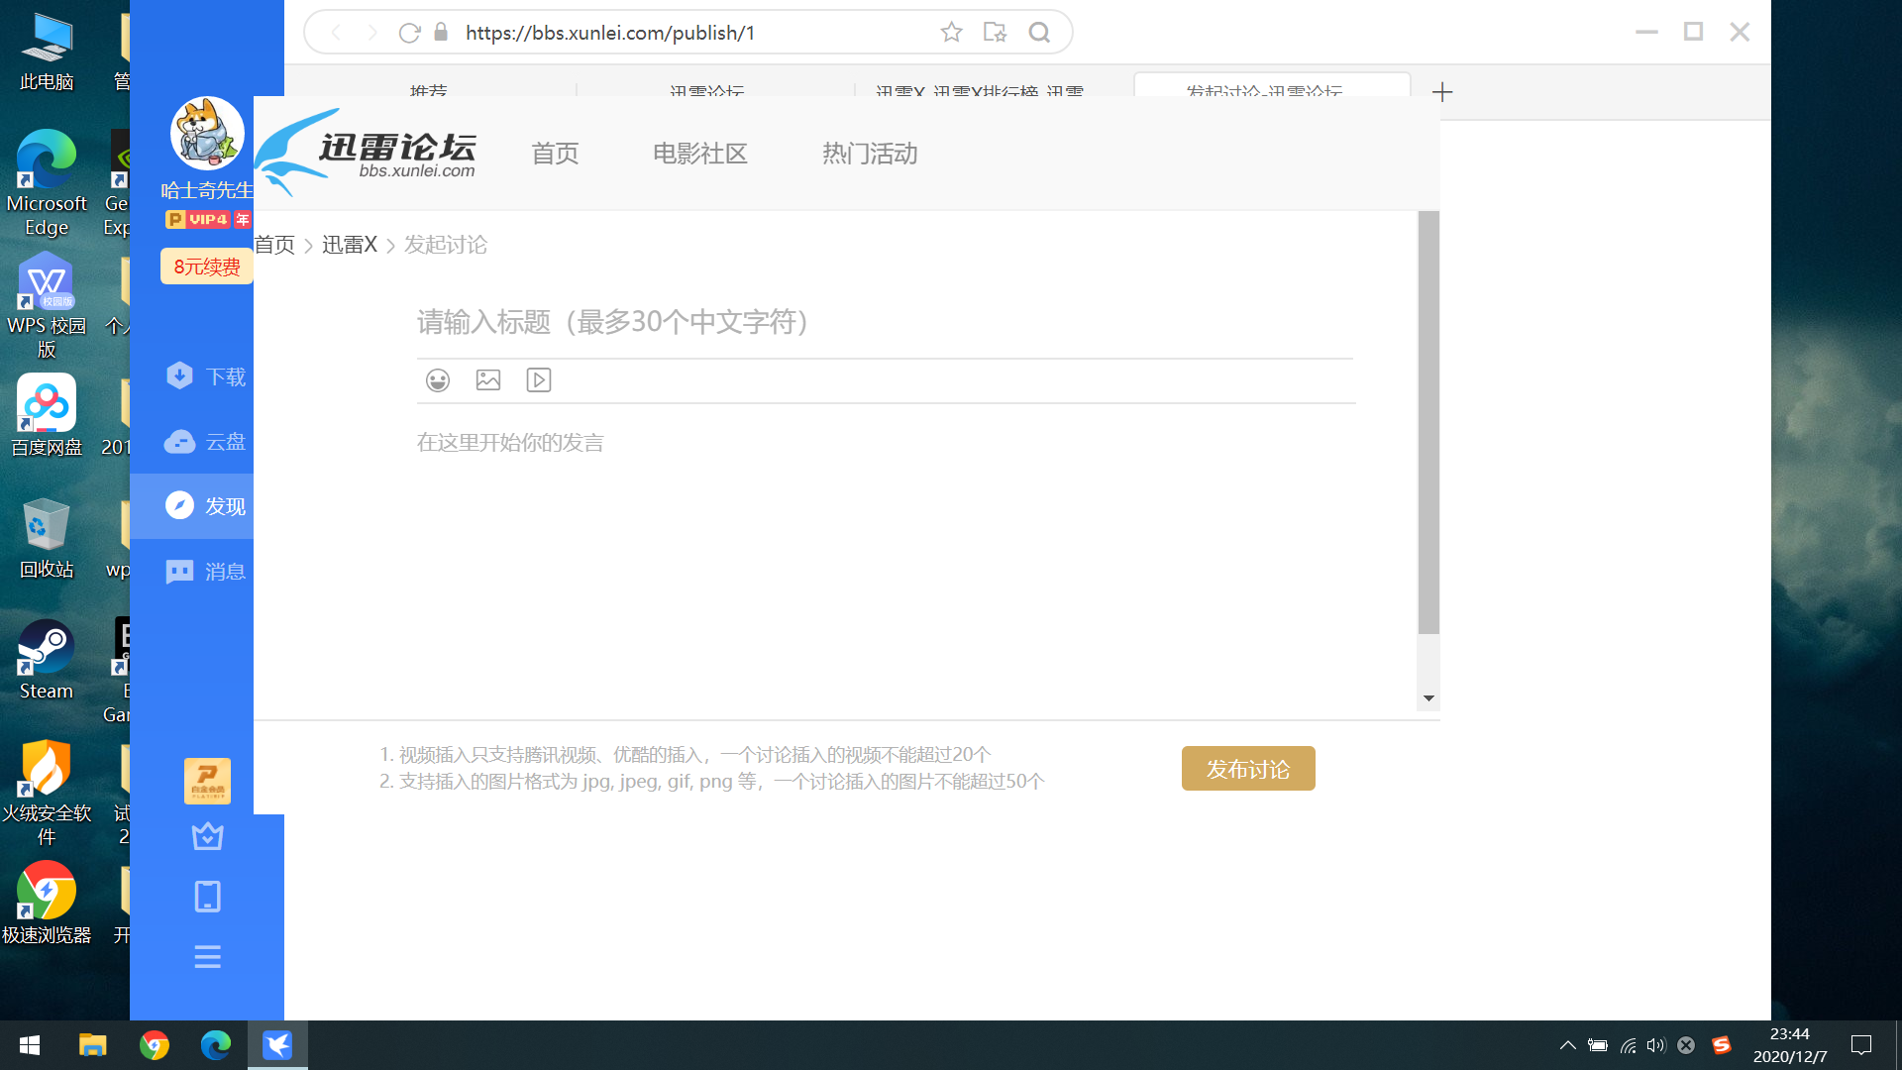1902x1070 pixels.
Task: Open the favorites folder icon in address bar
Action: coord(995,33)
